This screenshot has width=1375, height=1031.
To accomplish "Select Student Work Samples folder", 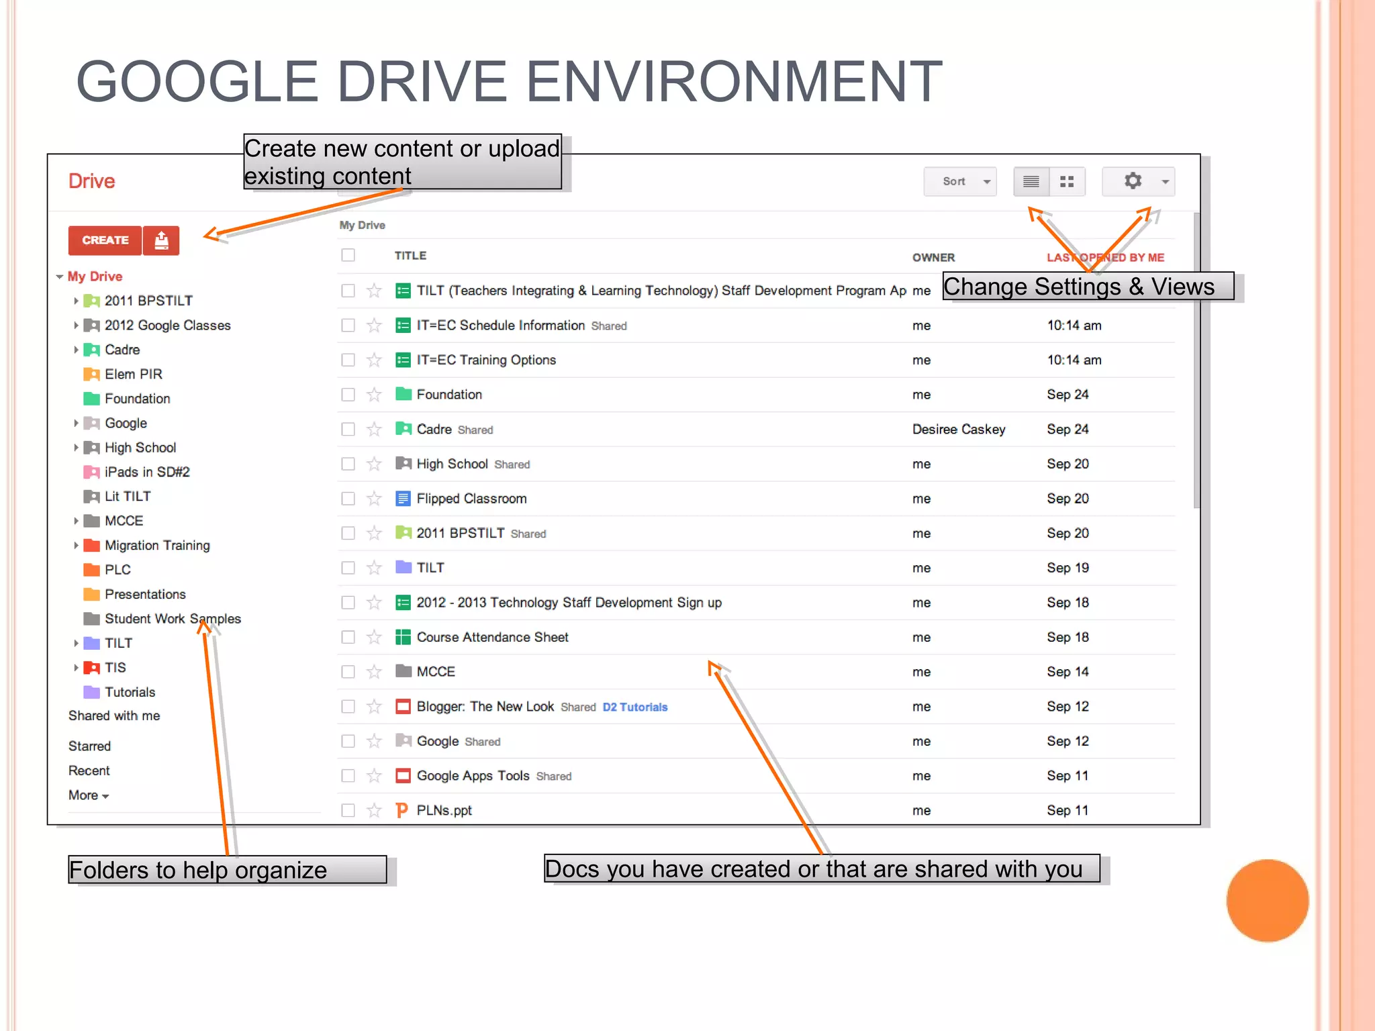I will 173,619.
